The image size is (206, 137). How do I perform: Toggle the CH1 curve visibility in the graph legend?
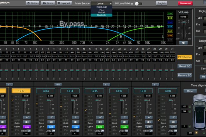[170, 14]
